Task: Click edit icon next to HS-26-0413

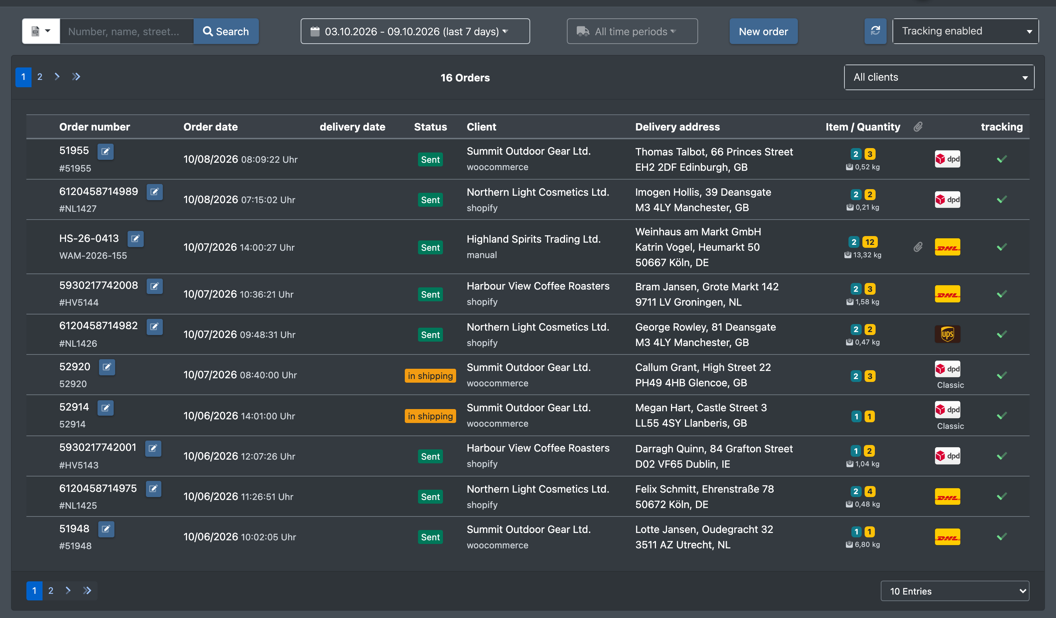Action: click(x=135, y=239)
